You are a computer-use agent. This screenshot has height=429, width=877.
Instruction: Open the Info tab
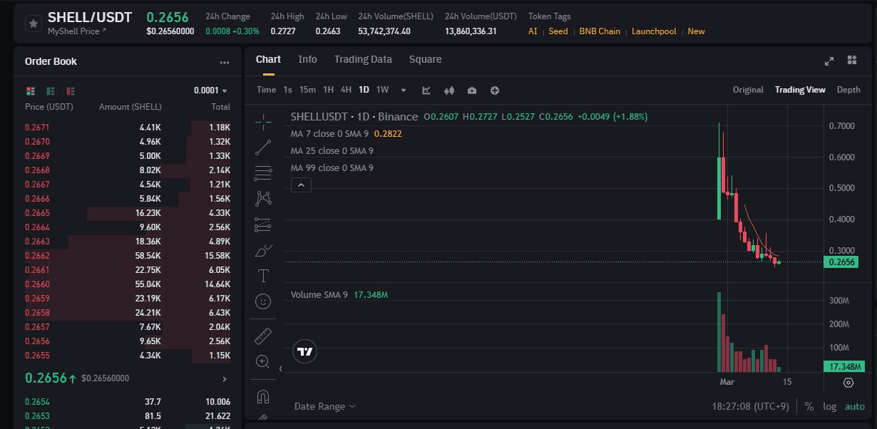(x=307, y=59)
